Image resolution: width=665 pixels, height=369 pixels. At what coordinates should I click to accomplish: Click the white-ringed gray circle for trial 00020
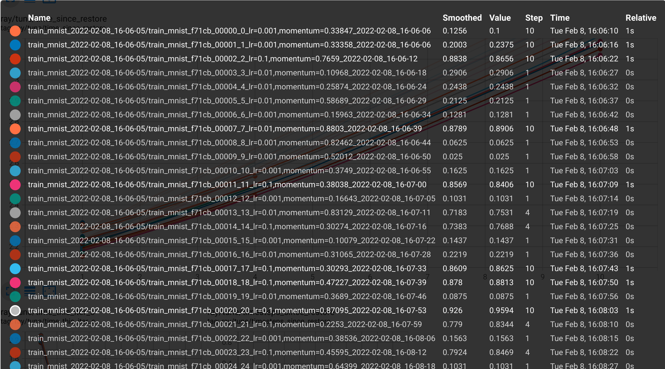click(15, 310)
